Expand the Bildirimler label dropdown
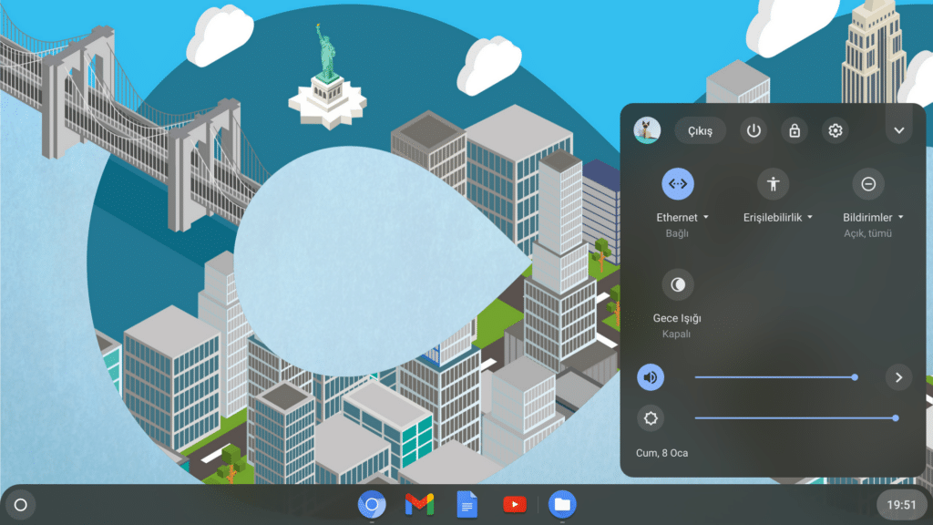 [x=873, y=217]
